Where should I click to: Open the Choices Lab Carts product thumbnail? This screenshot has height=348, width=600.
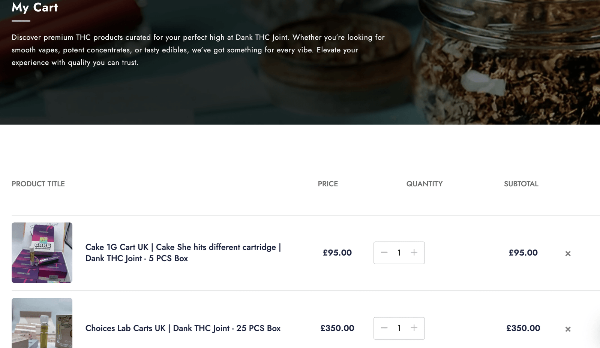(42, 323)
